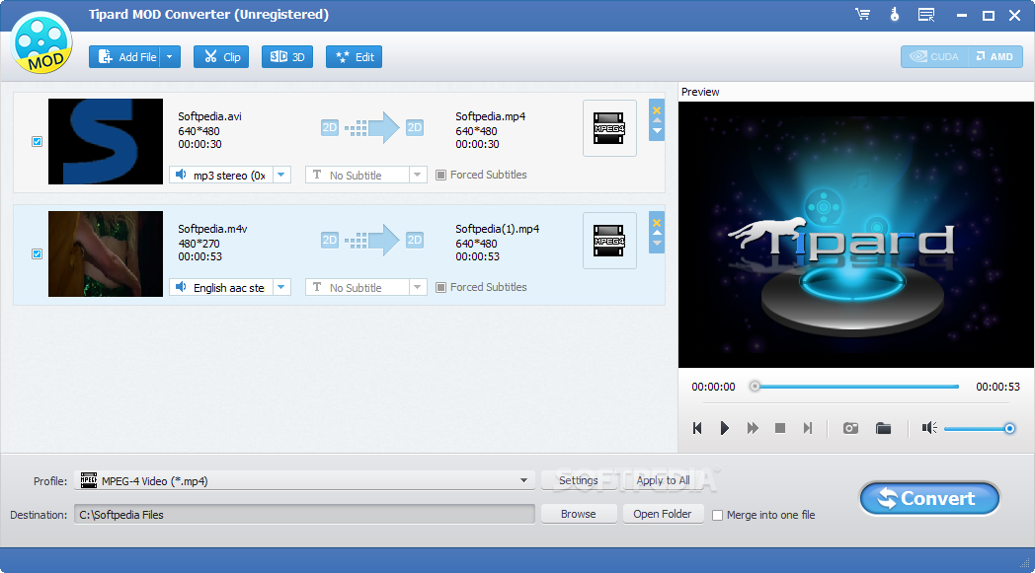Minimize the Tipard window

point(962,15)
